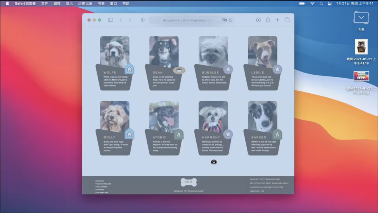
Task: Open the 书签 menu
Action: [101, 3]
